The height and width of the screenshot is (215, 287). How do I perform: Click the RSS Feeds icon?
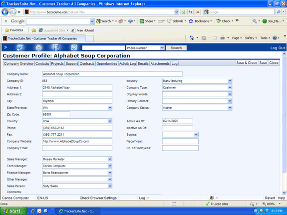[x=203, y=38]
